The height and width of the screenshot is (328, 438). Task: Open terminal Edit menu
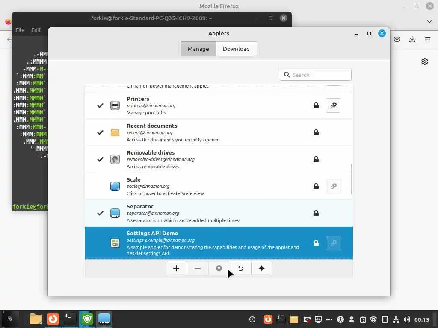[36, 30]
